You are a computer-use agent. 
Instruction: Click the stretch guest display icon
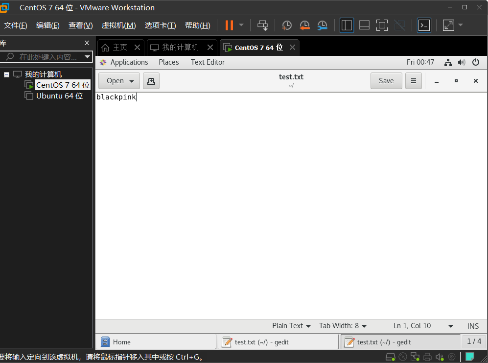pyautogui.click(x=448, y=25)
